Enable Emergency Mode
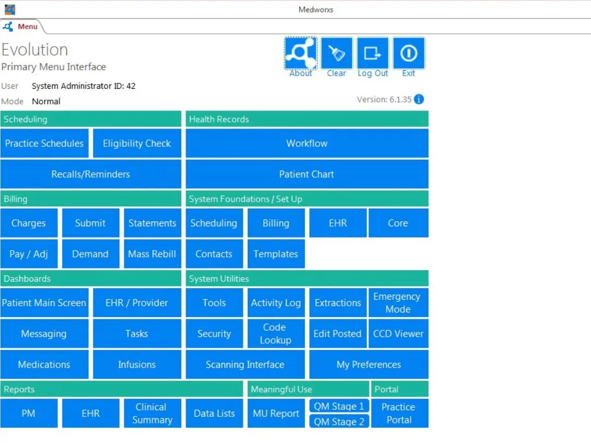This screenshot has width=591, height=443. tap(398, 303)
